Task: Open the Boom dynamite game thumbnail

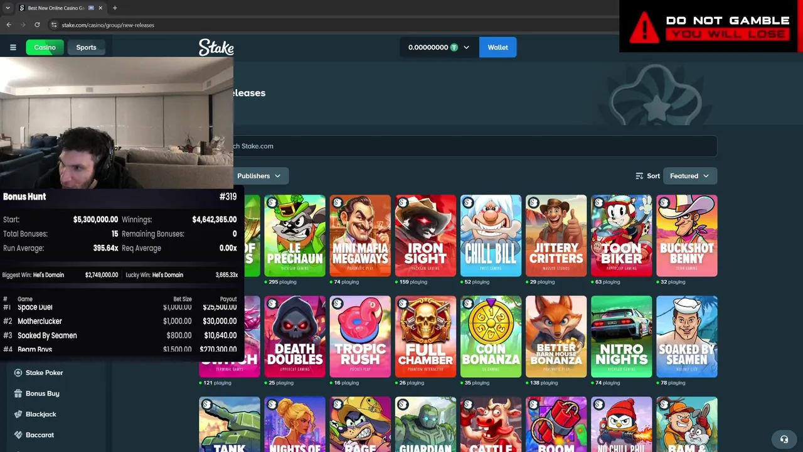Action: click(556, 424)
